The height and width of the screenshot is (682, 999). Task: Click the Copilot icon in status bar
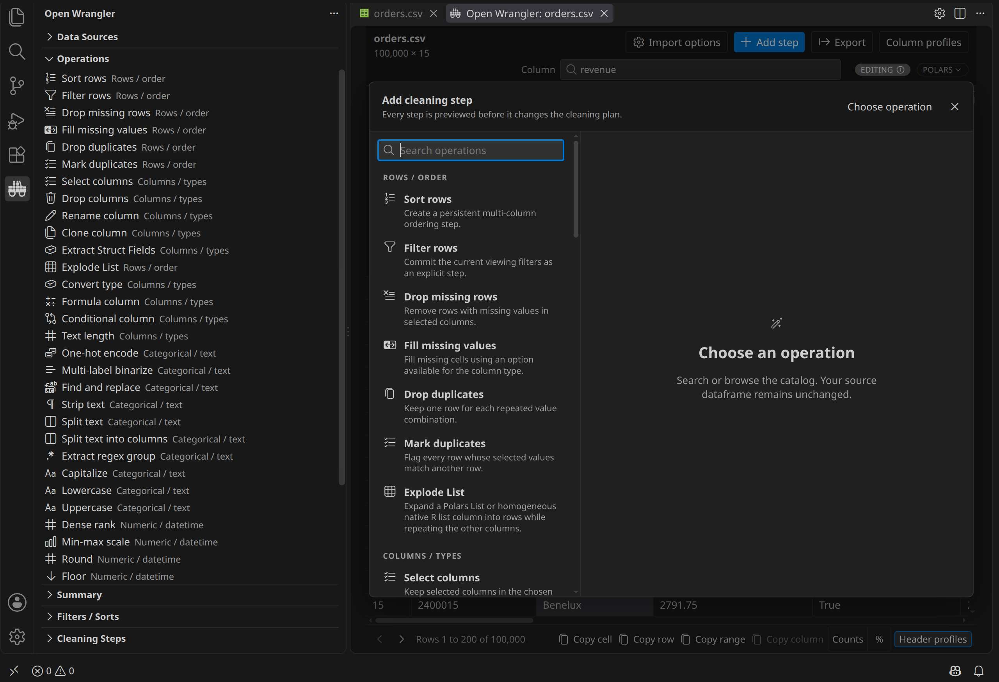955,671
